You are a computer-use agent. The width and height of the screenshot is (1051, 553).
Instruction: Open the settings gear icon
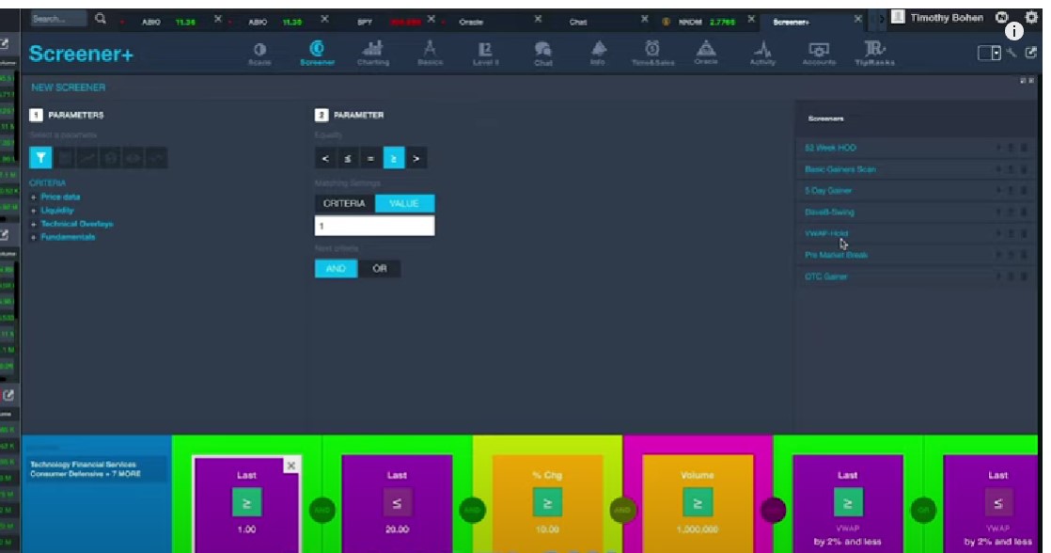[x=1031, y=18]
